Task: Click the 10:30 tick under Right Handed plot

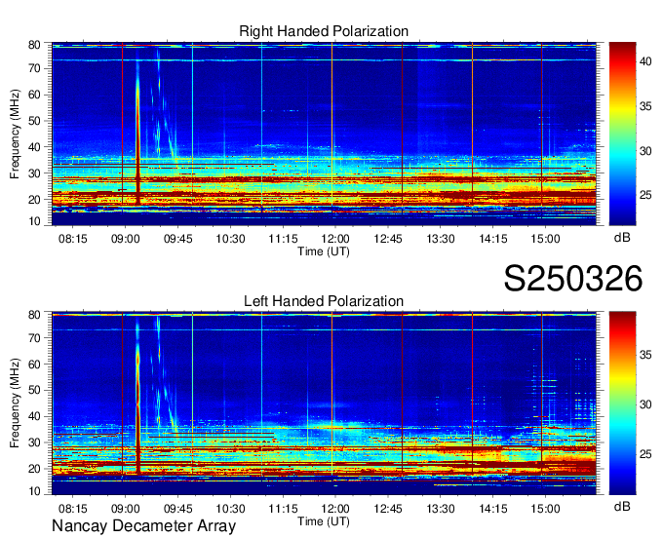Action: pyautogui.click(x=230, y=239)
